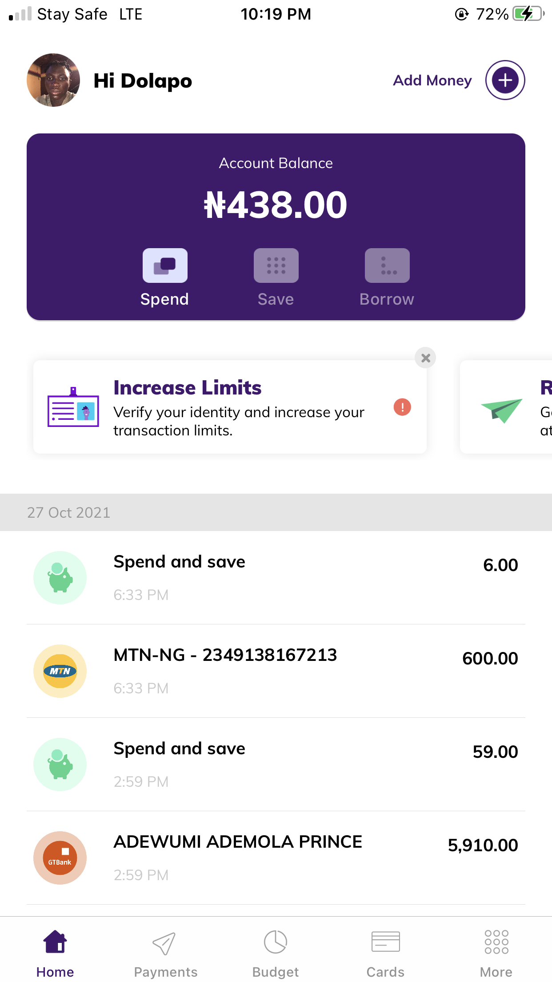Tap the green paper plane icon
Screen dimensions: 552x982
(501, 410)
